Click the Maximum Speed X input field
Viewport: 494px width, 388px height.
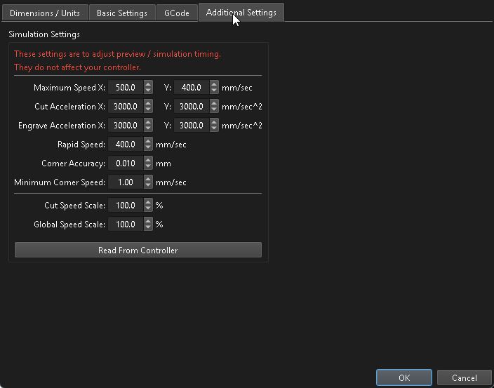coord(125,88)
